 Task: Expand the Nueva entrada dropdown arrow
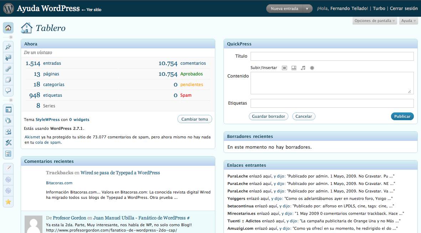point(307,9)
